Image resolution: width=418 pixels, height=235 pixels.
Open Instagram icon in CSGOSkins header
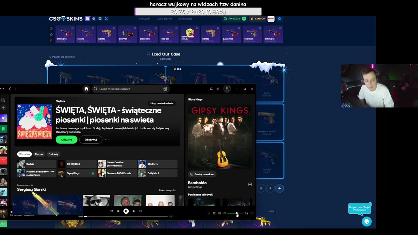(x=100, y=19)
